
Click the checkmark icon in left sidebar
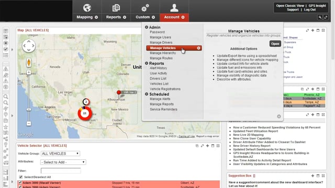[6, 49]
